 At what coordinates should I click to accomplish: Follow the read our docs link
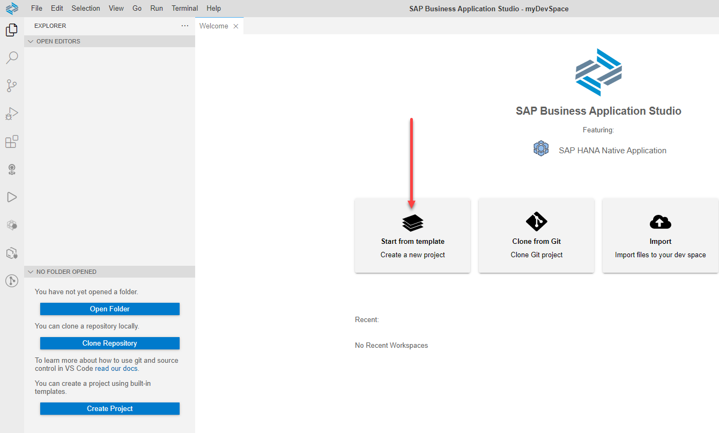tap(116, 368)
